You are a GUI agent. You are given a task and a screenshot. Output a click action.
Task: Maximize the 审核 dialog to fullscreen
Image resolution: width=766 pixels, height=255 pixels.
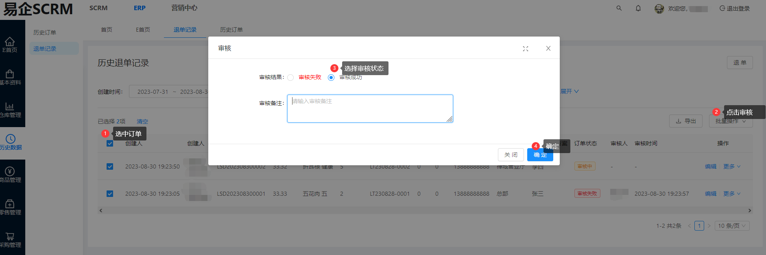click(x=526, y=49)
